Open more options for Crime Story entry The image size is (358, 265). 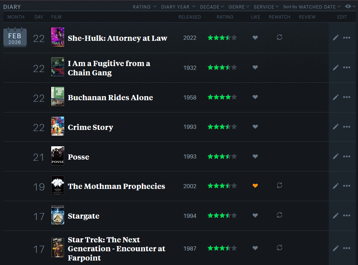click(x=346, y=127)
